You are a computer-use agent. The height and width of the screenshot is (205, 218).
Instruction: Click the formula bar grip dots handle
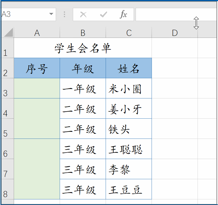[64, 14]
